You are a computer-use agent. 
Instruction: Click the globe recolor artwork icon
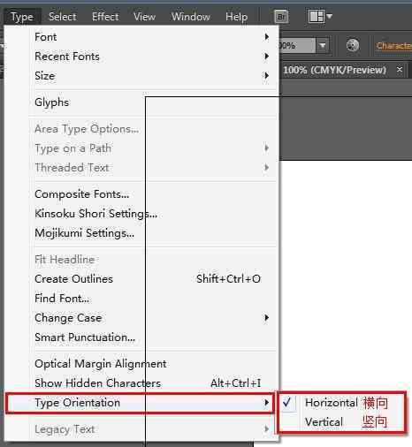tap(353, 46)
